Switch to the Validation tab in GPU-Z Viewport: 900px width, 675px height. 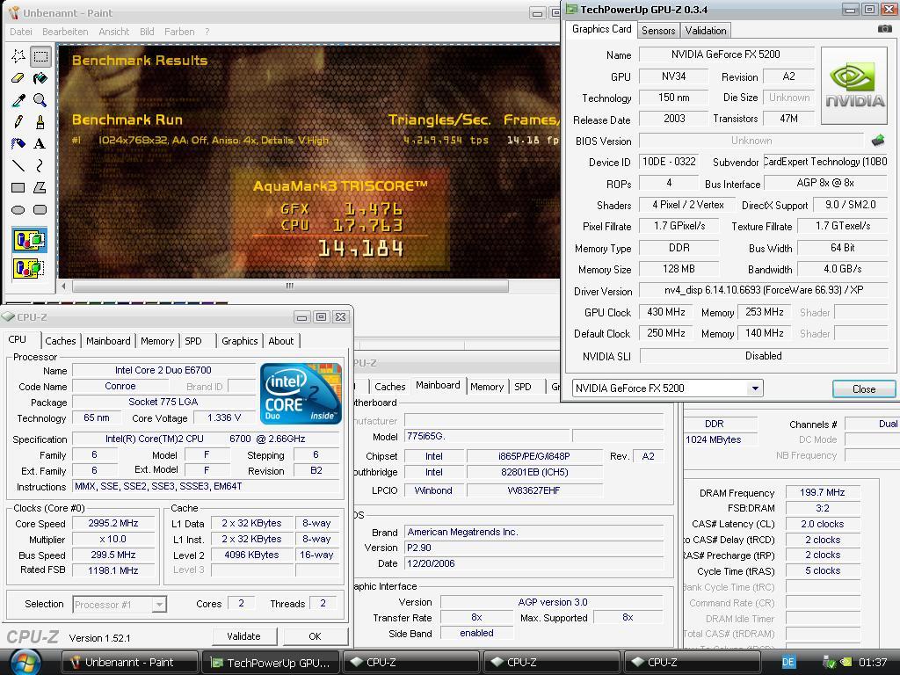706,31
